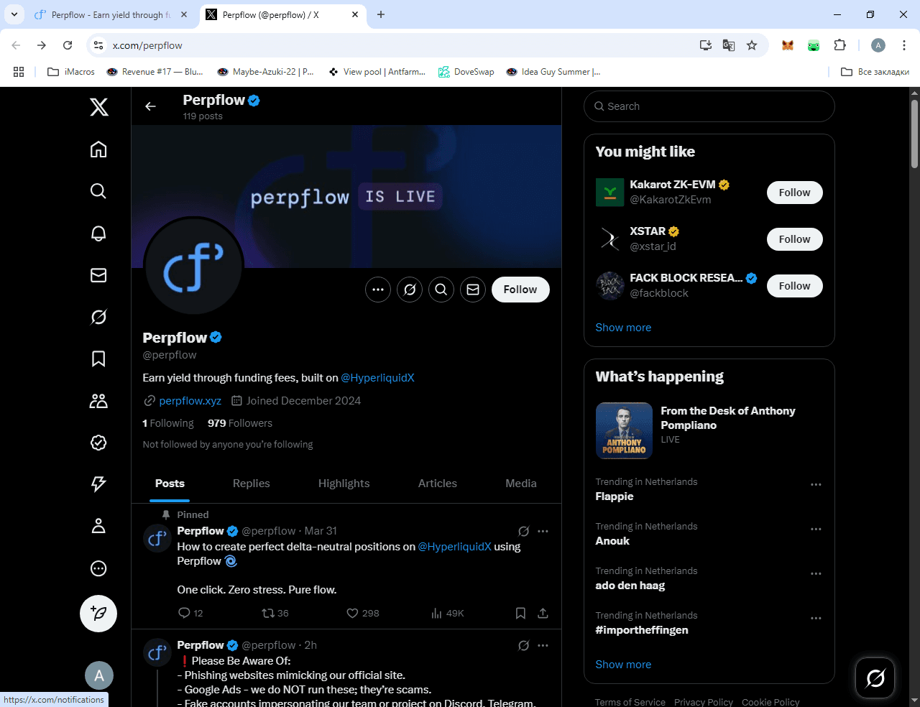920x707 pixels.
Task: View the 979 Followers list
Action: click(240, 423)
